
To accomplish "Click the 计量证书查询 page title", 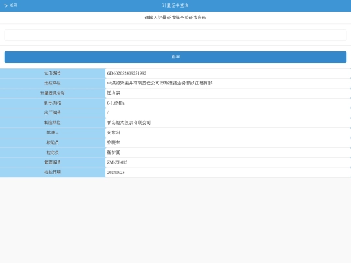I will pos(175,6).
